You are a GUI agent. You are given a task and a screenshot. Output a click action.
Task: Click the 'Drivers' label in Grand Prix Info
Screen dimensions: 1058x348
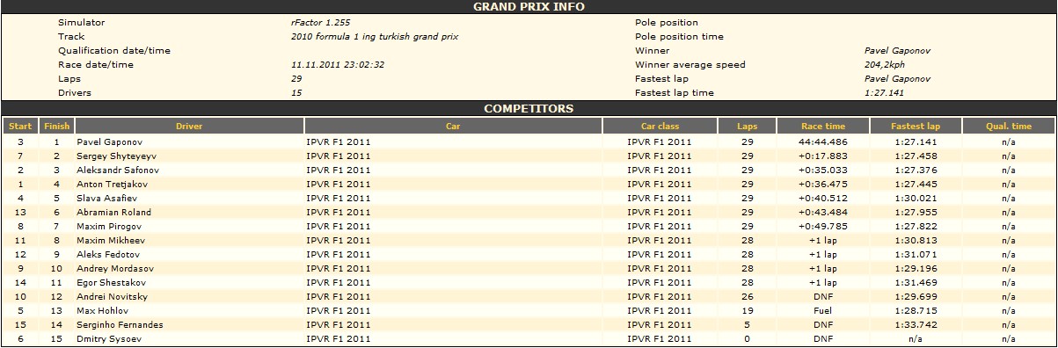75,93
